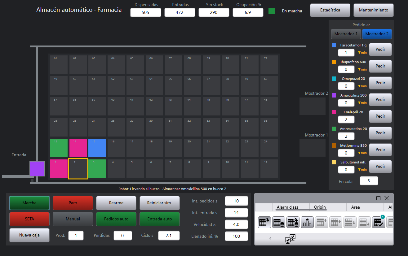408x256 pixels.
Task: Click Pedir for Amoxicilina 500
Action: coord(380,99)
